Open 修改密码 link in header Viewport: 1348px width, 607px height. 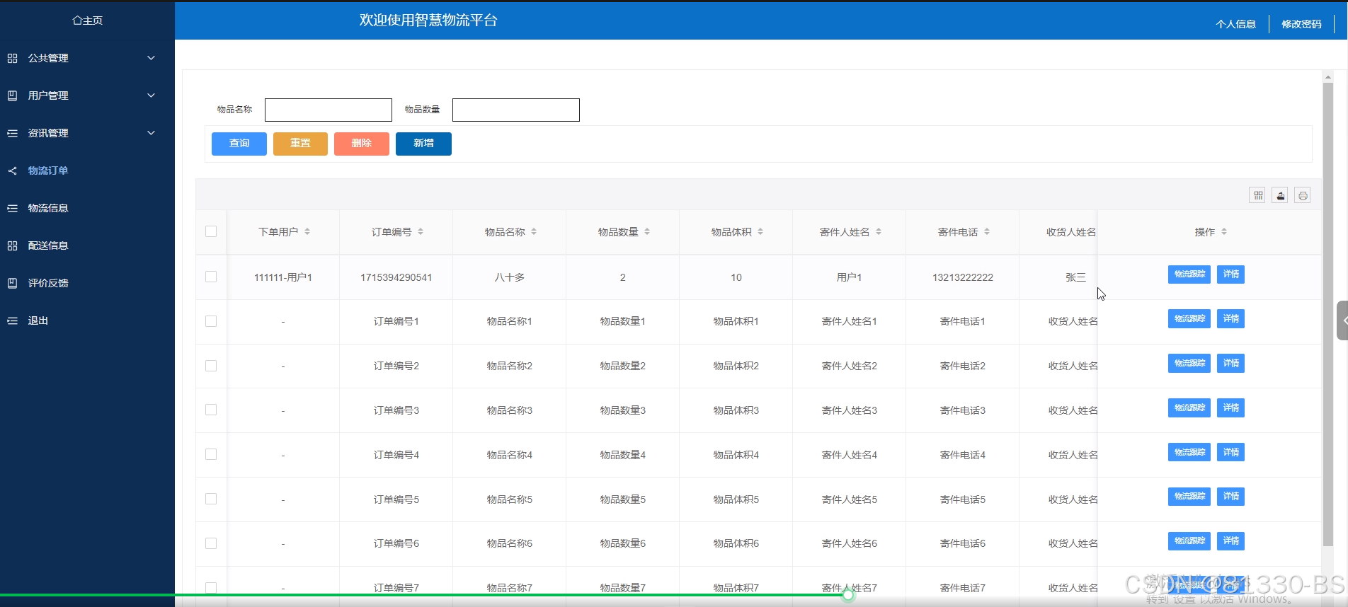(1301, 24)
